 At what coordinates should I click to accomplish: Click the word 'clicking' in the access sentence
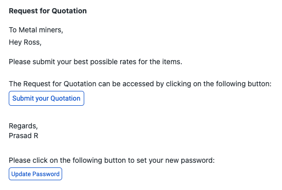tap(178, 84)
